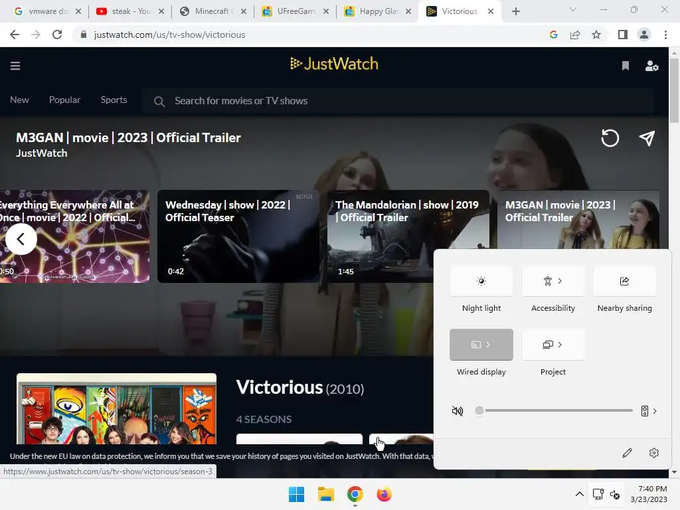Open network and volume tray icons
Viewport: 680px width, 510px height.
[x=606, y=494]
